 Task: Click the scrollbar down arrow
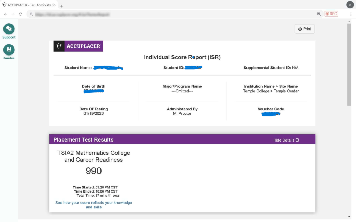pos(349,217)
